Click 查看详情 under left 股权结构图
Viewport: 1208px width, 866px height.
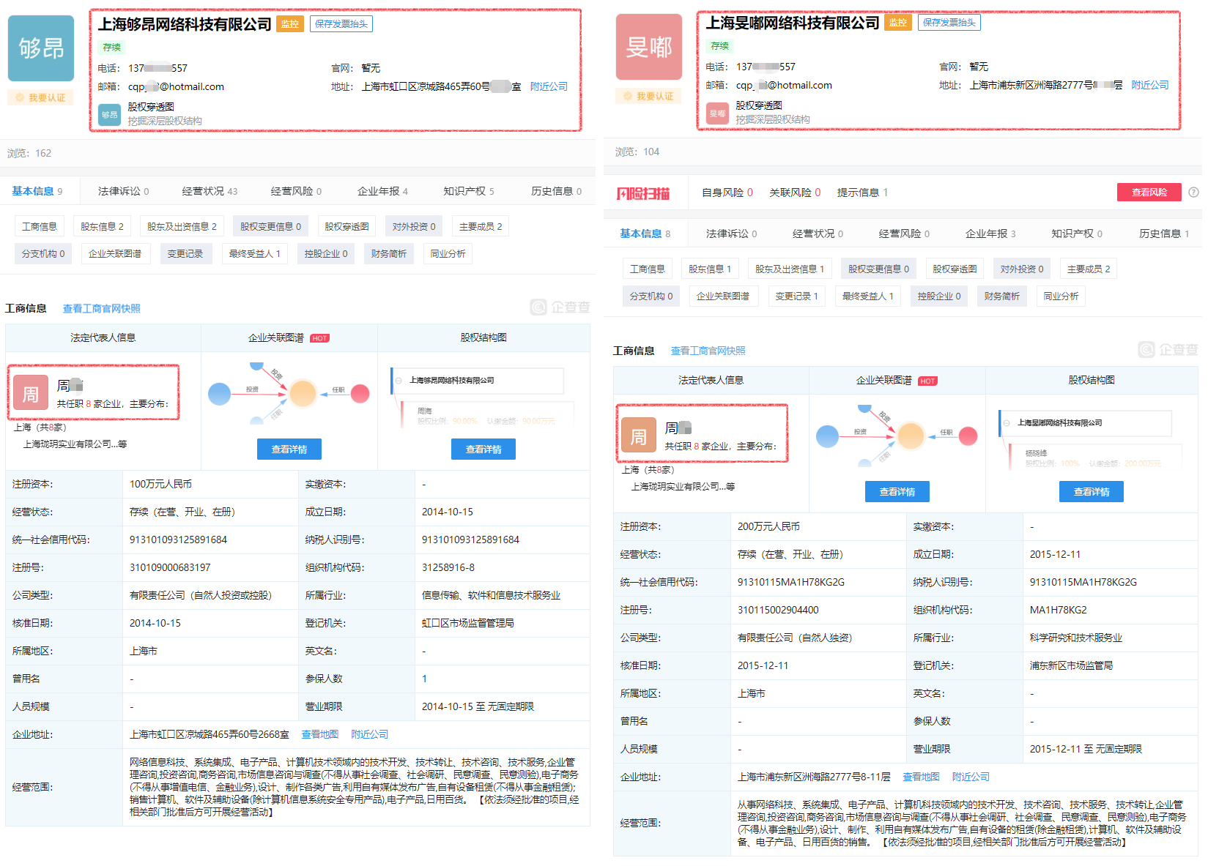click(483, 449)
